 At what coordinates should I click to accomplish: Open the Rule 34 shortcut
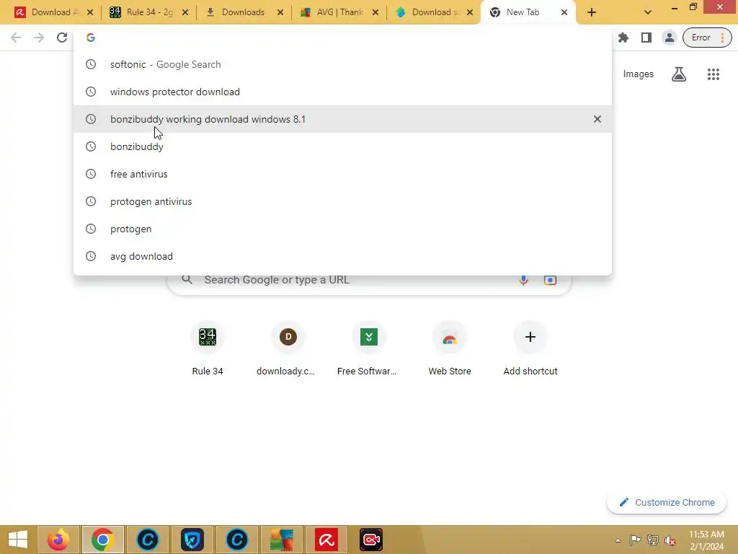pyautogui.click(x=208, y=348)
